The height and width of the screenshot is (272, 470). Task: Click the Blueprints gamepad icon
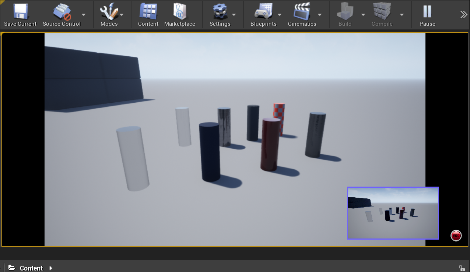[x=263, y=12]
